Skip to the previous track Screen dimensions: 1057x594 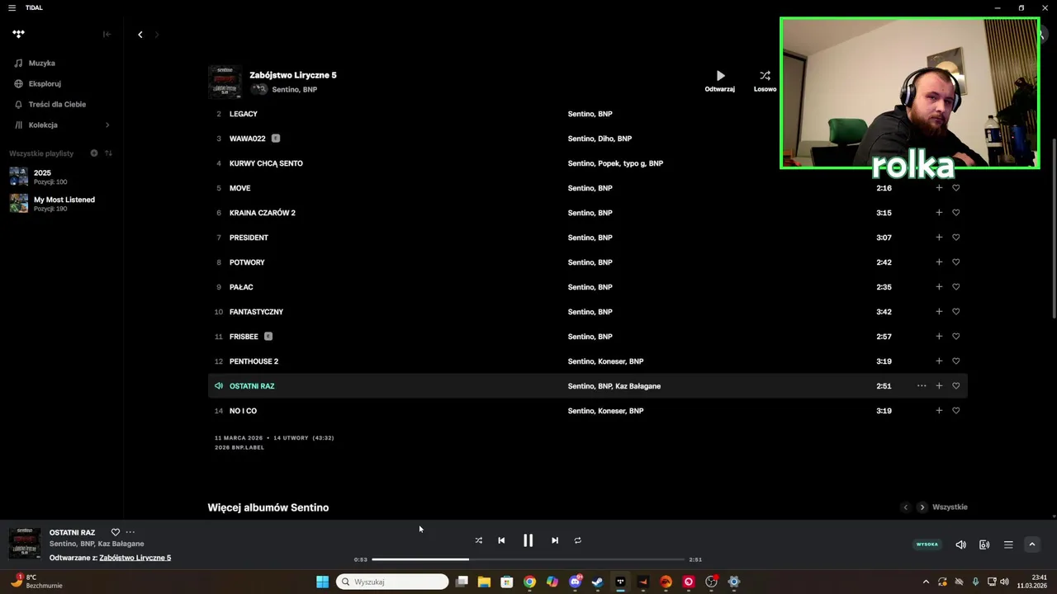[501, 540]
